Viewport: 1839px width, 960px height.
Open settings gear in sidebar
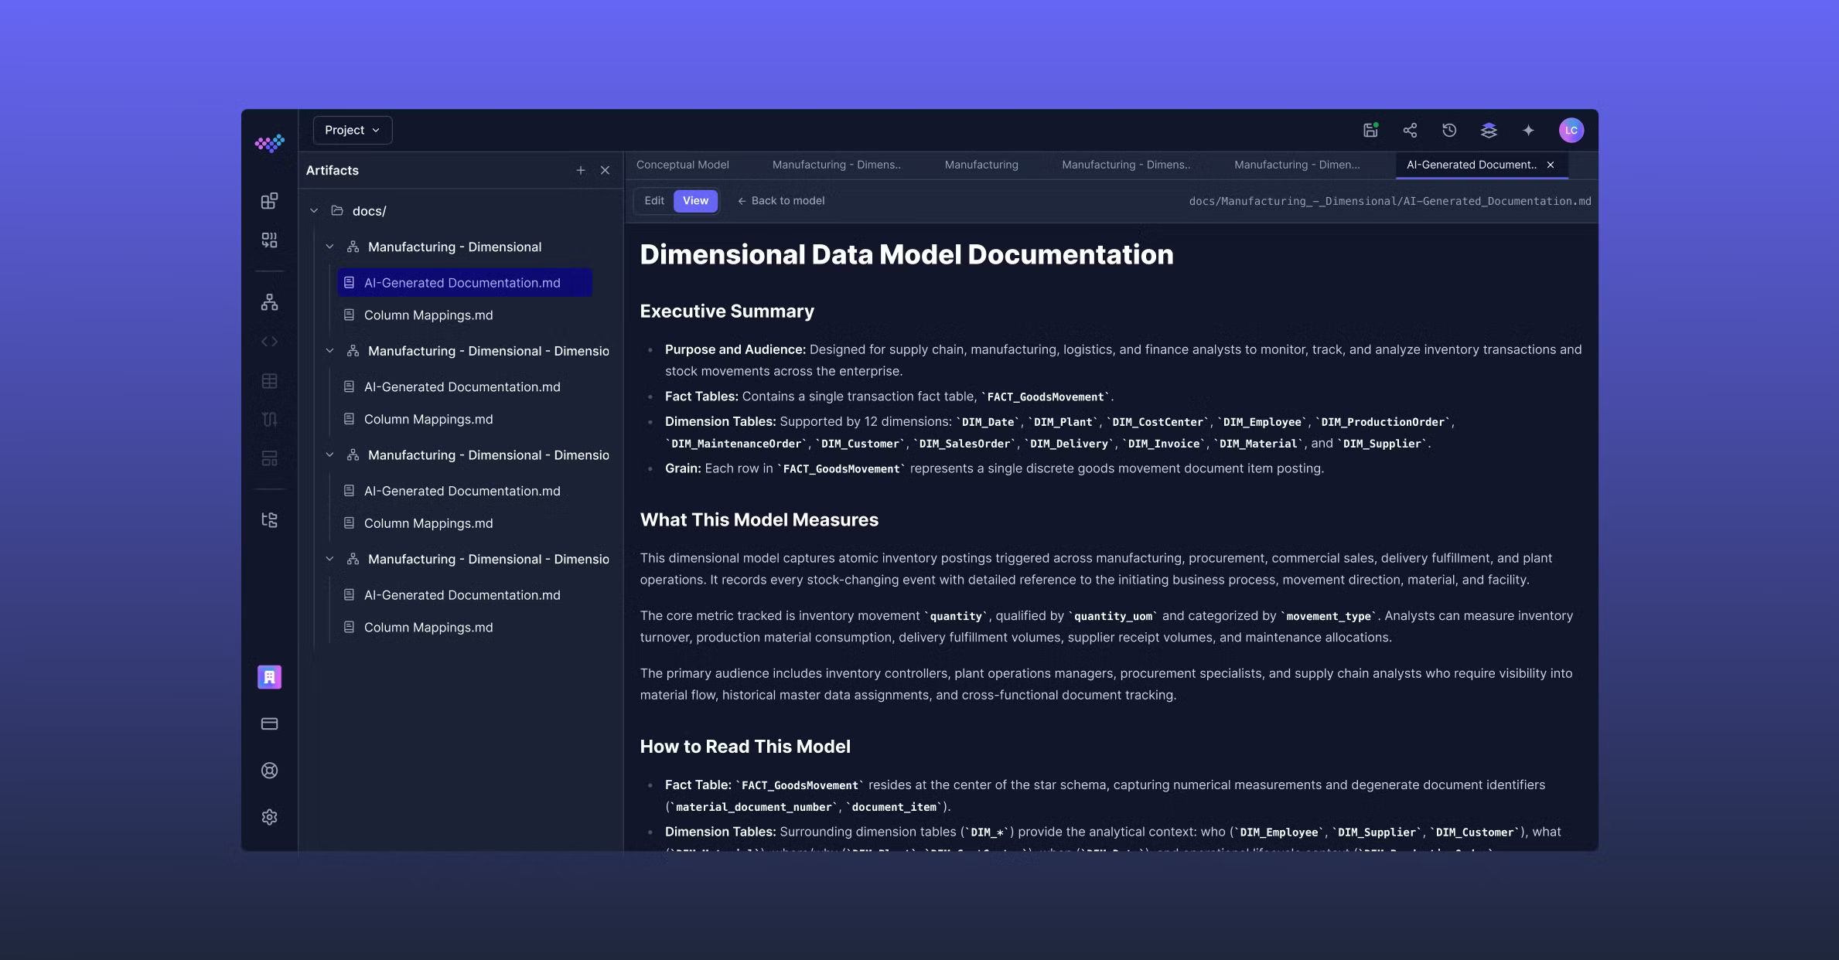(269, 817)
